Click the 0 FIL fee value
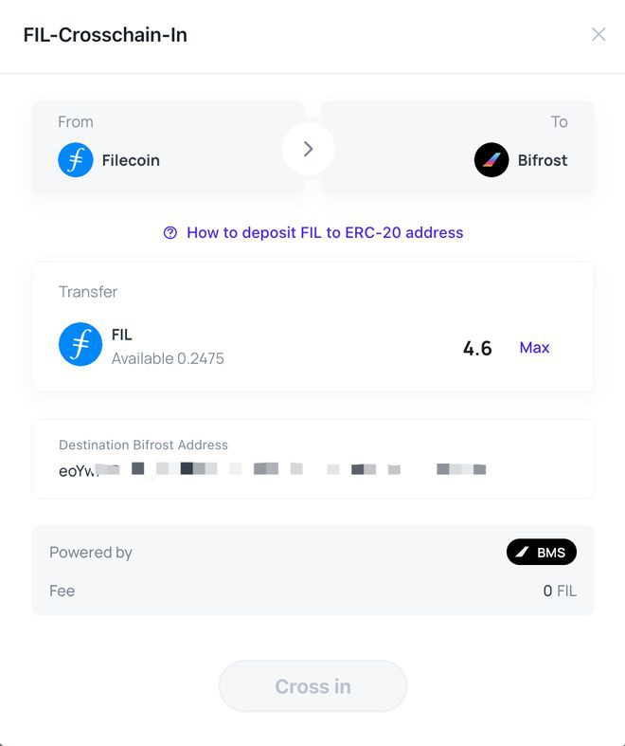Viewport: 625px width, 746px height. point(560,591)
